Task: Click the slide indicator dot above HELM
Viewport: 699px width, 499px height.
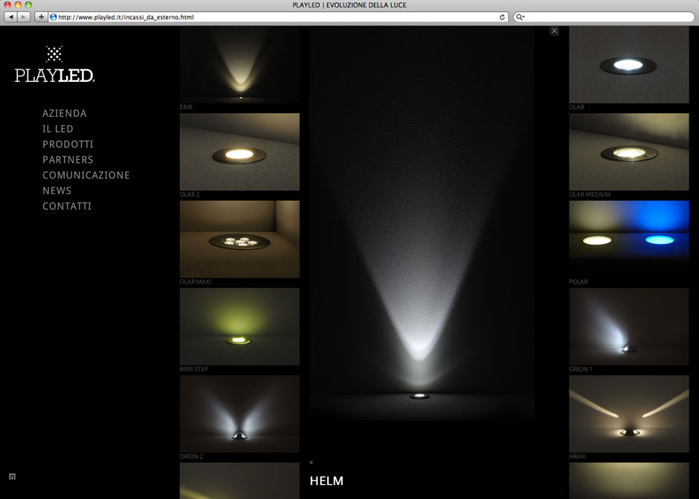Action: 311,463
